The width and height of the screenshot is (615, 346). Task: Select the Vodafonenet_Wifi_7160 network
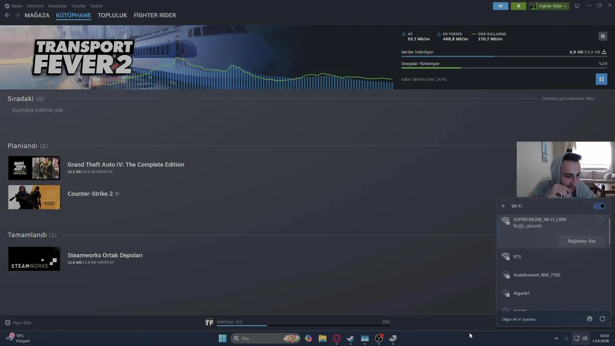pos(553,275)
